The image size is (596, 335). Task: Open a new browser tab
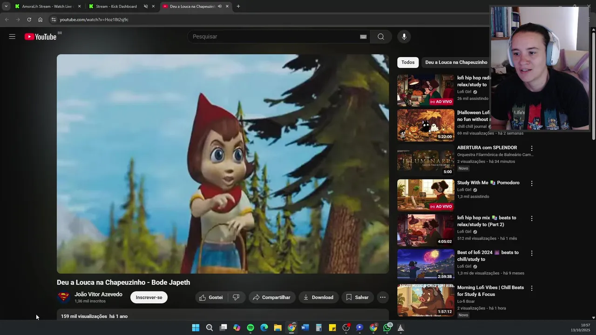238,7
